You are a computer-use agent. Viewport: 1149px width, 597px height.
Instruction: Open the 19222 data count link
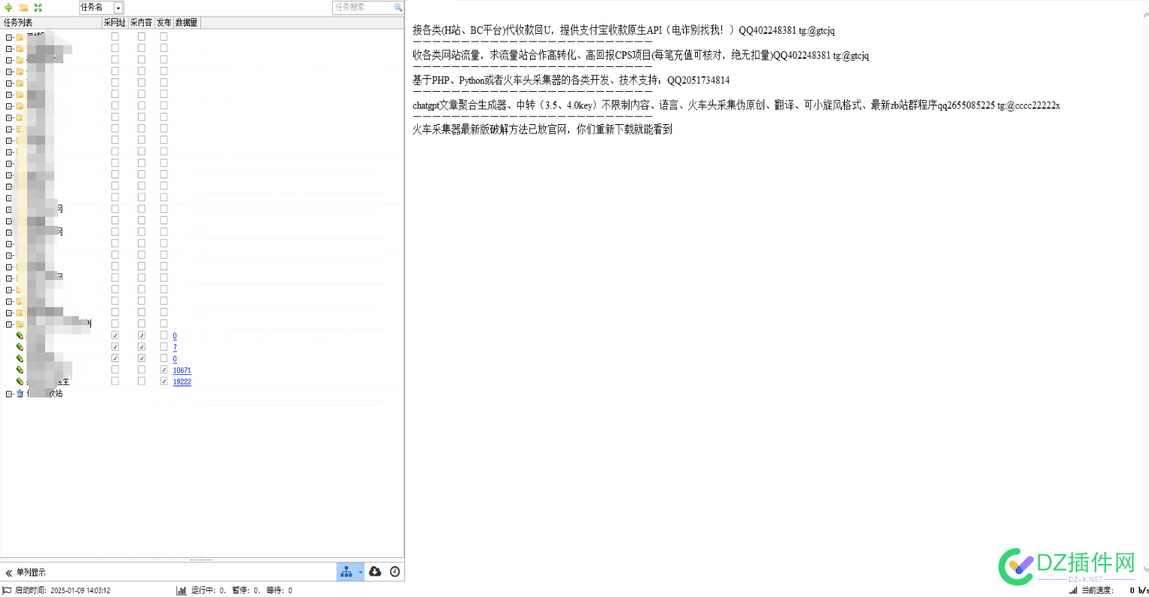[x=182, y=382]
